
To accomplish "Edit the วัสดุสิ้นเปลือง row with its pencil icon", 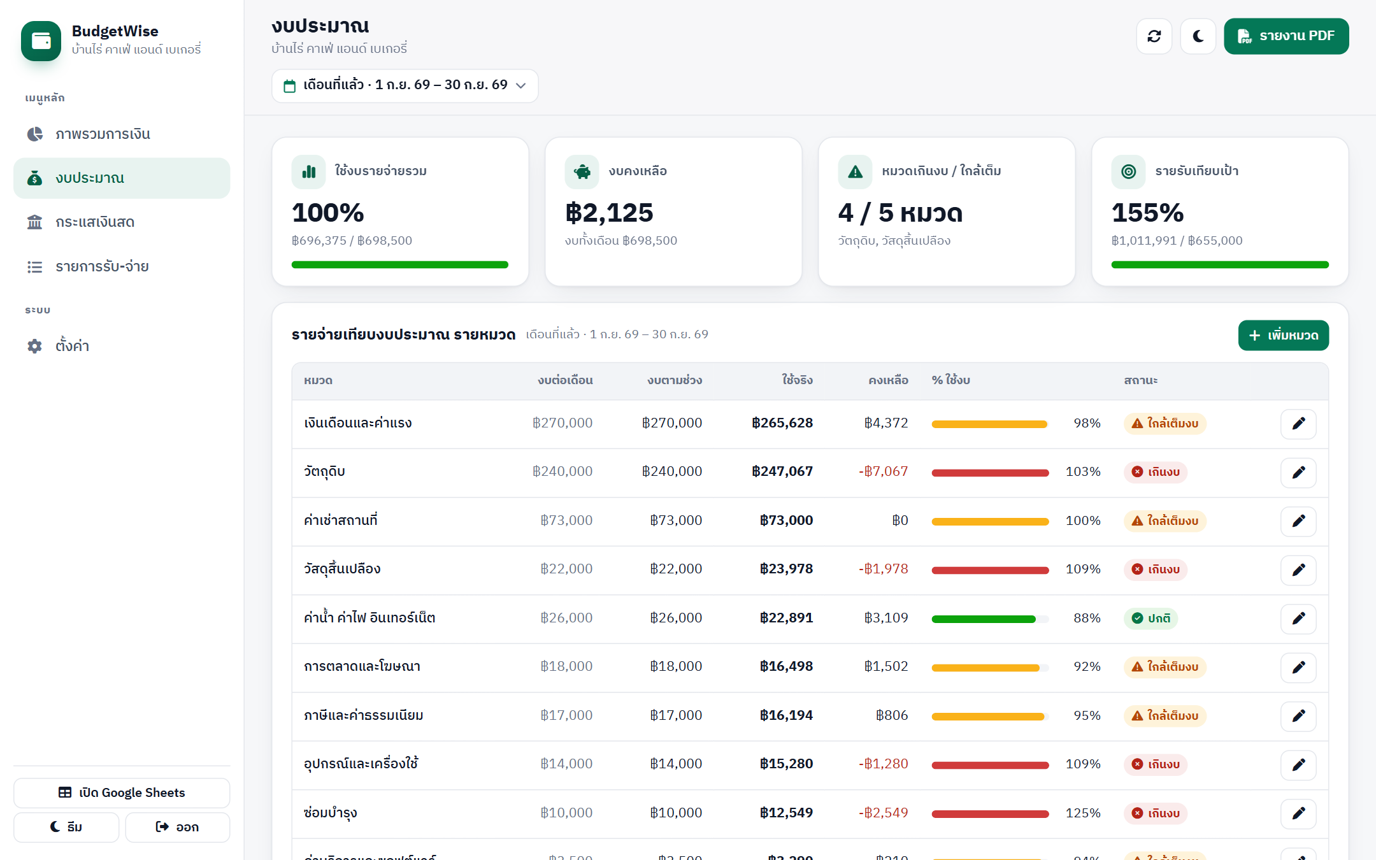I will click(1298, 570).
